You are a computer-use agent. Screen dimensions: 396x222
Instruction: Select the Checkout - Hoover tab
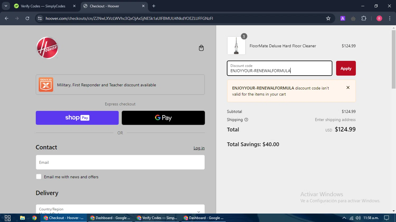pyautogui.click(x=104, y=6)
